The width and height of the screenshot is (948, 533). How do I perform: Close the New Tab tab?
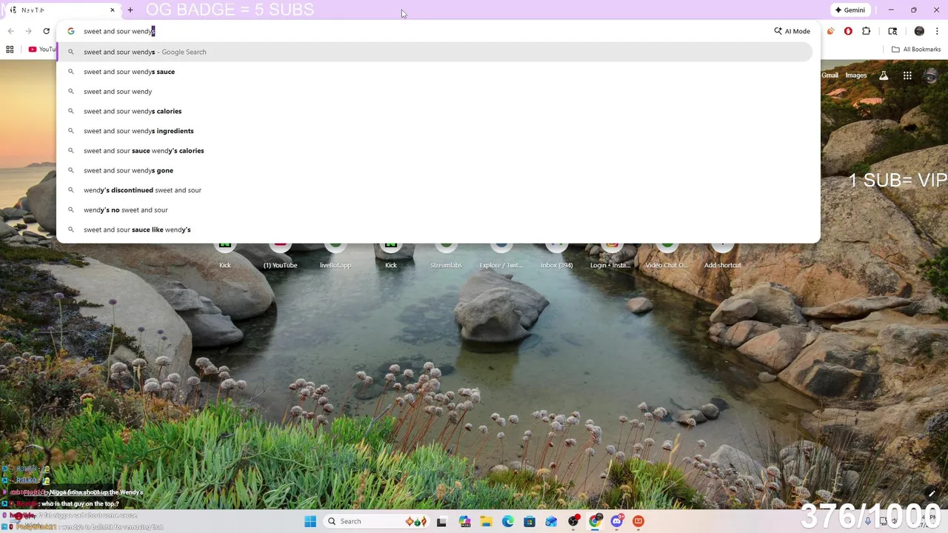(x=113, y=10)
